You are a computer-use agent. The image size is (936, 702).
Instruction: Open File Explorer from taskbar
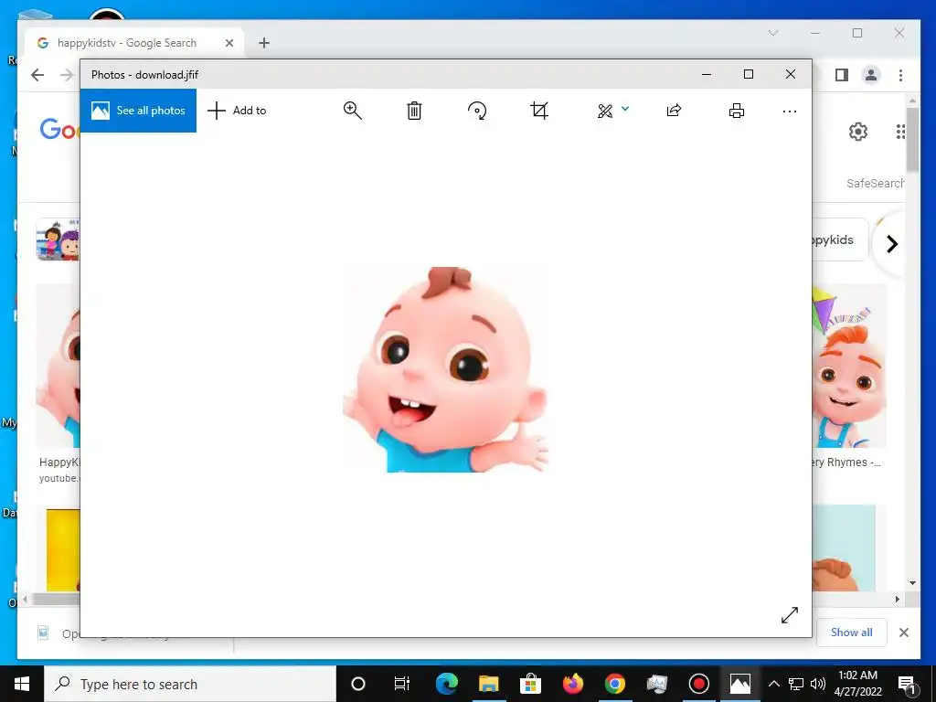(x=488, y=684)
